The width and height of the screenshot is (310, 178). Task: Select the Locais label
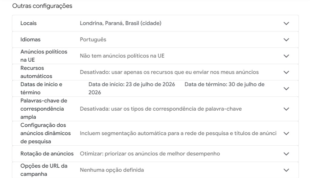[x=28, y=23]
